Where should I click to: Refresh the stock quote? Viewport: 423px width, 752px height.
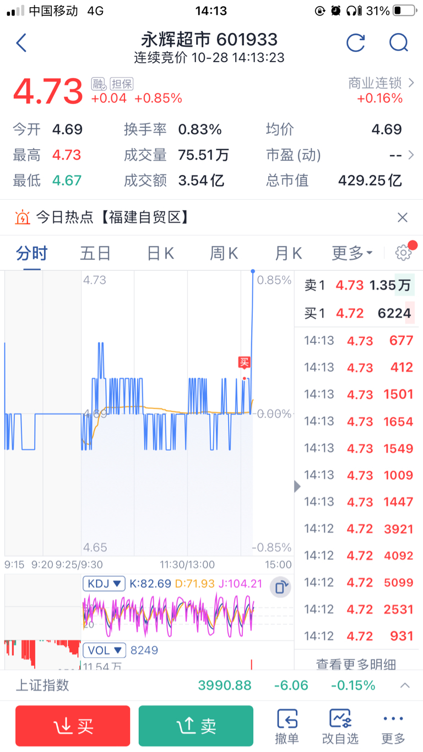355,43
